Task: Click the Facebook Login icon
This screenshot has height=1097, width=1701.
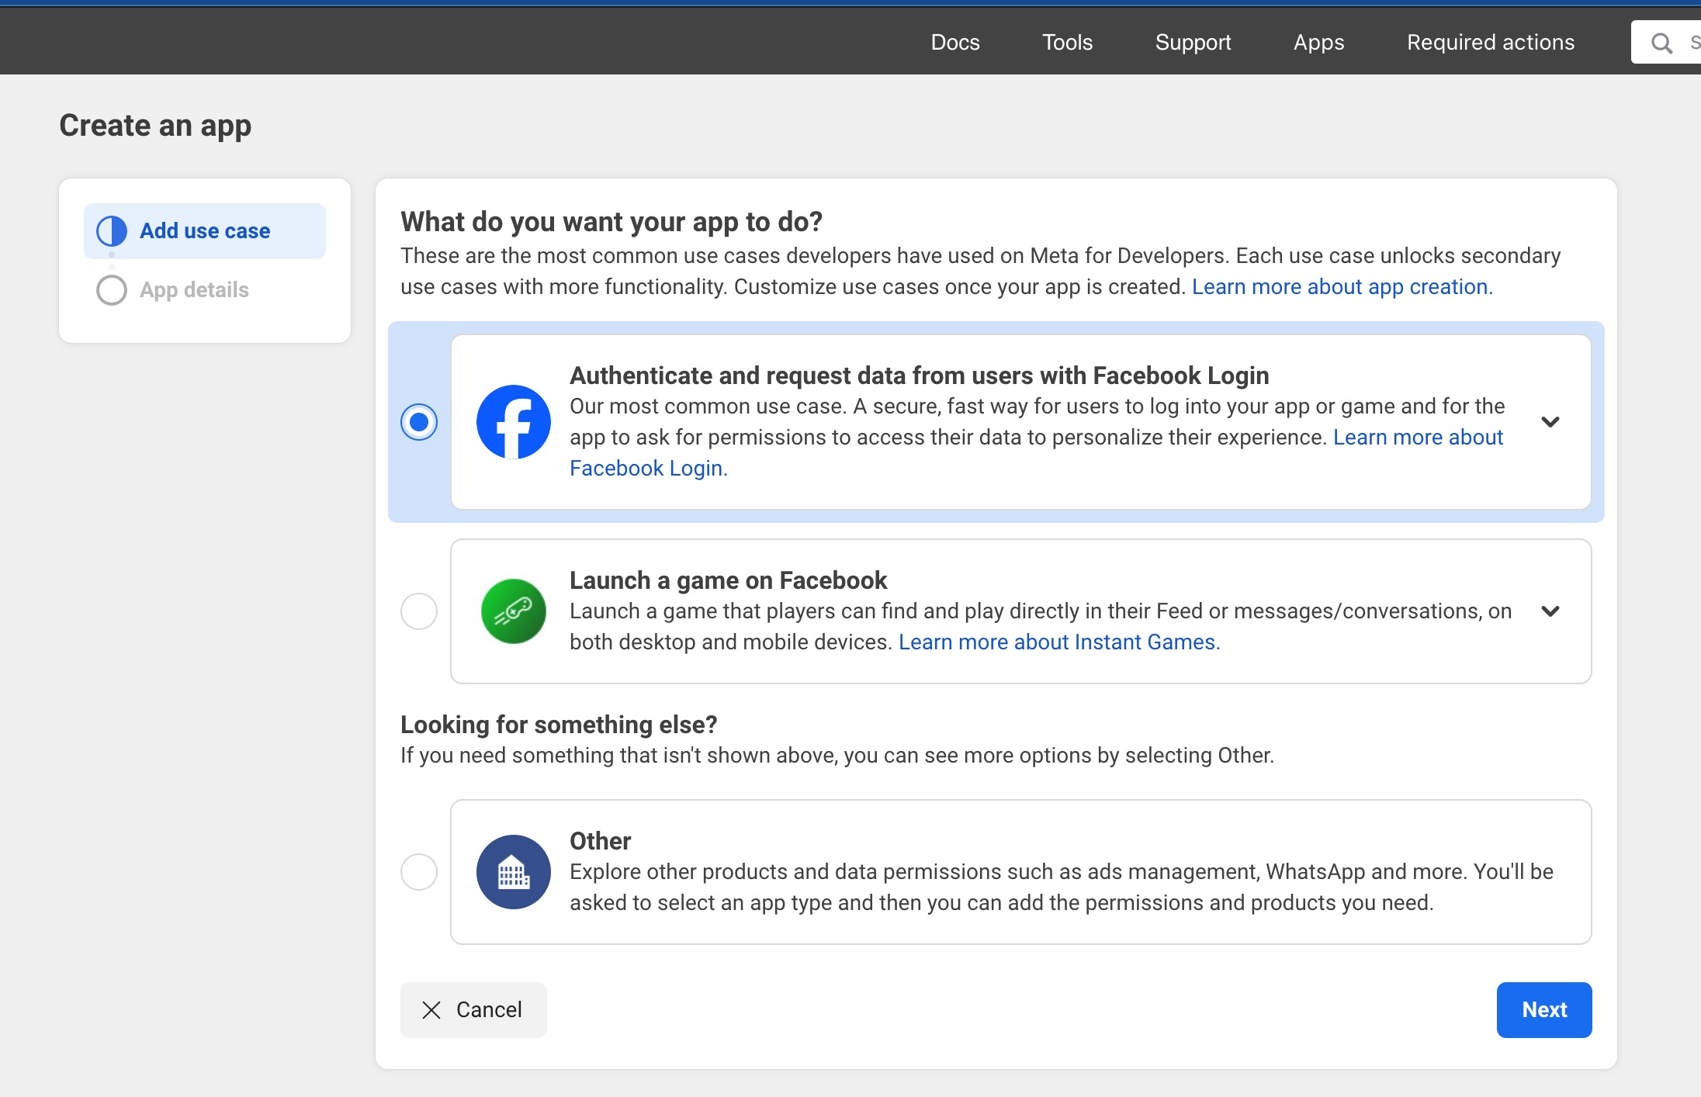Action: [x=513, y=421]
